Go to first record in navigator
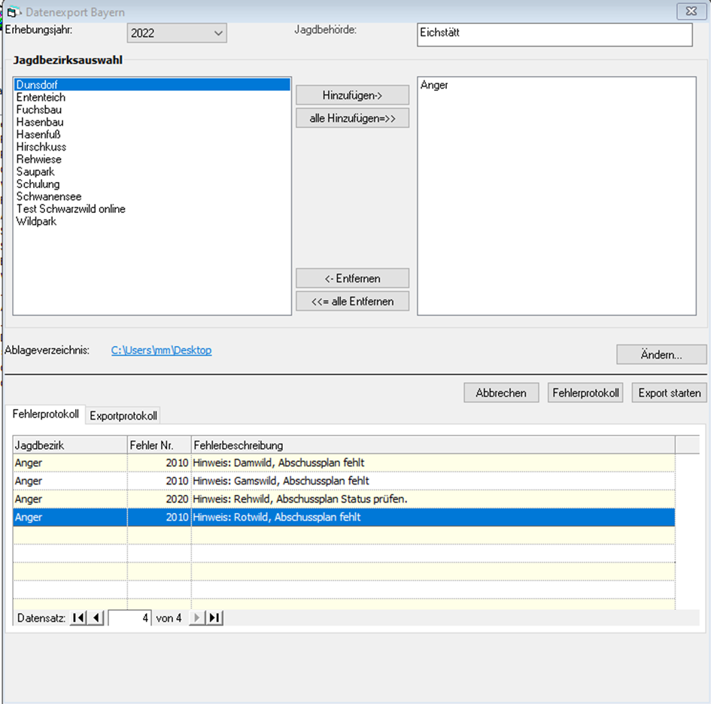The image size is (711, 704). tap(77, 618)
